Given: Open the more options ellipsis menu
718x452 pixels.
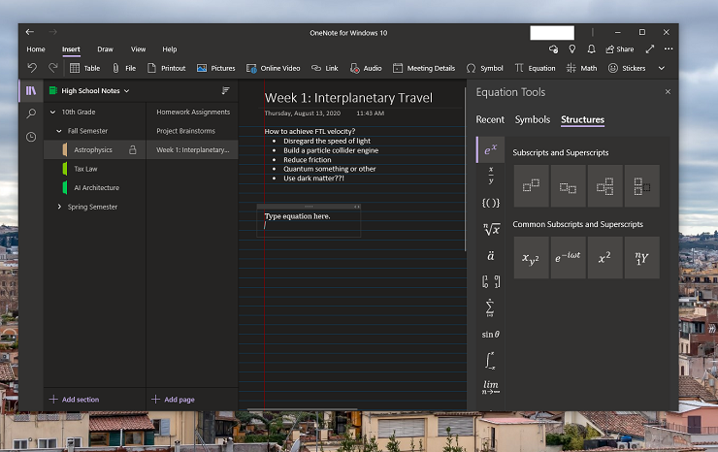Looking at the screenshot, I should pyautogui.click(x=669, y=48).
